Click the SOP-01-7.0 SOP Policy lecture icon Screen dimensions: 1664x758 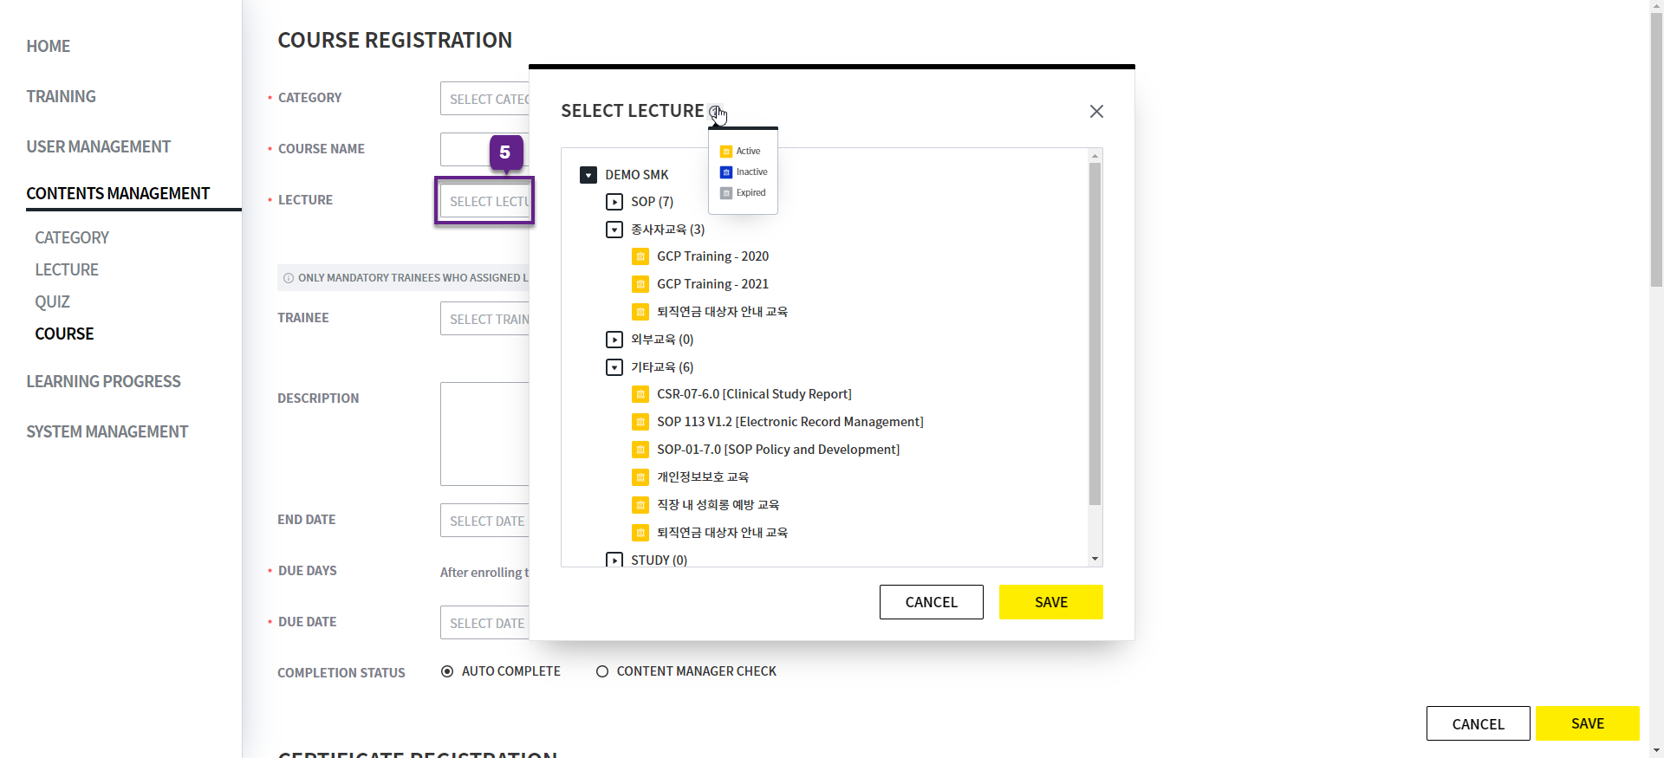640,450
